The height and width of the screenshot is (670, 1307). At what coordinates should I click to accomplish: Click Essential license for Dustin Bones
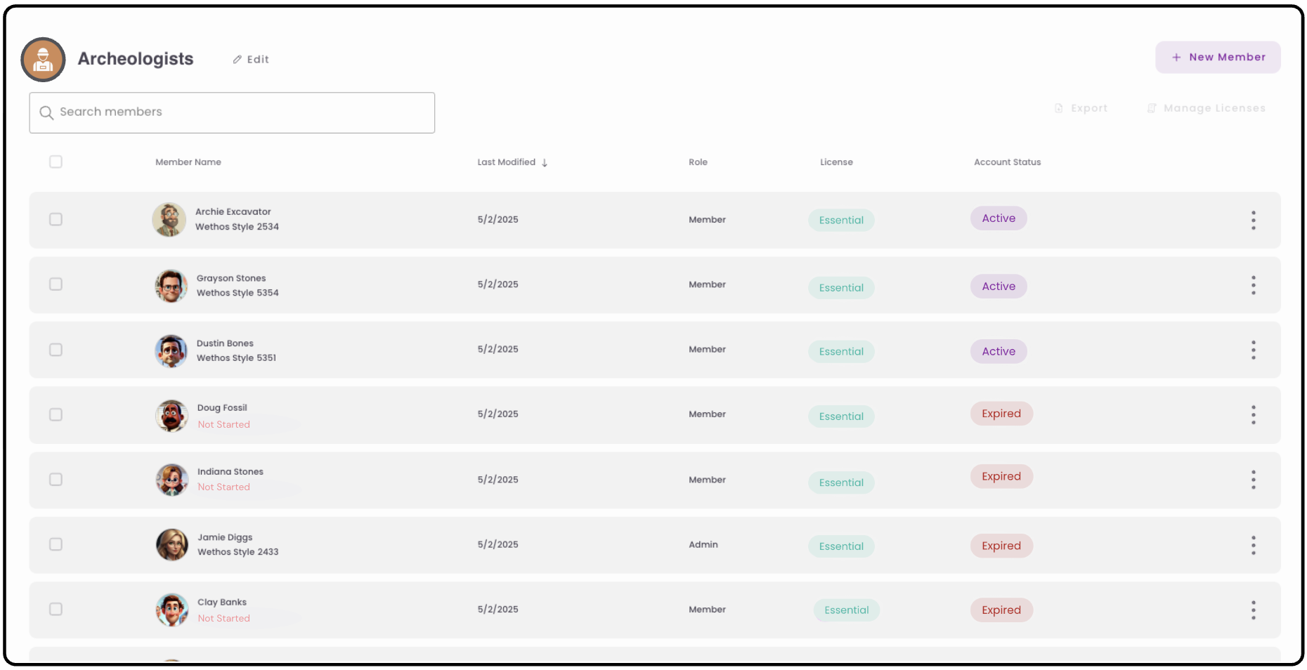coord(841,352)
